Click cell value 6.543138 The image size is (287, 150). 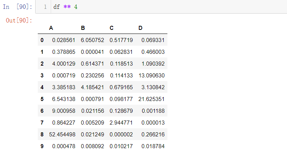[x=64, y=99]
